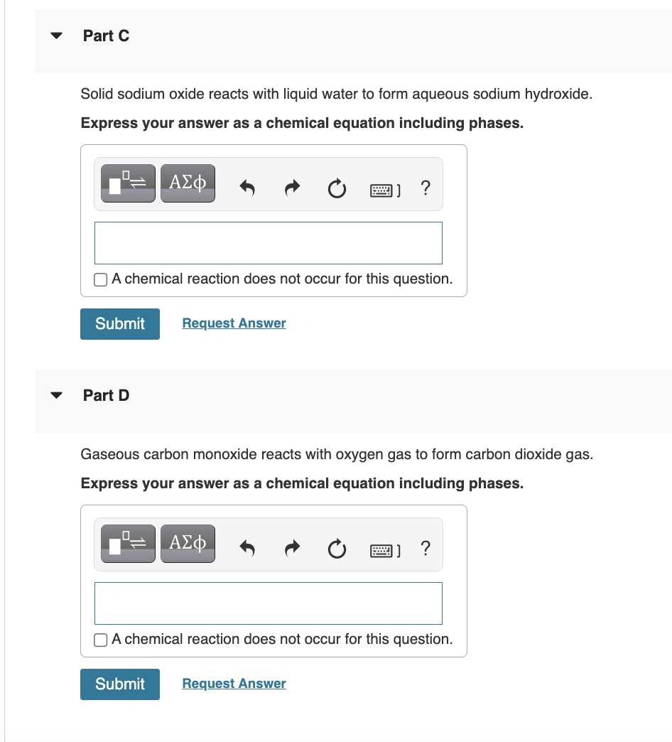Image resolution: width=672 pixels, height=742 pixels.
Task: Open the chemical equation template menu in Part C
Action: click(x=128, y=183)
